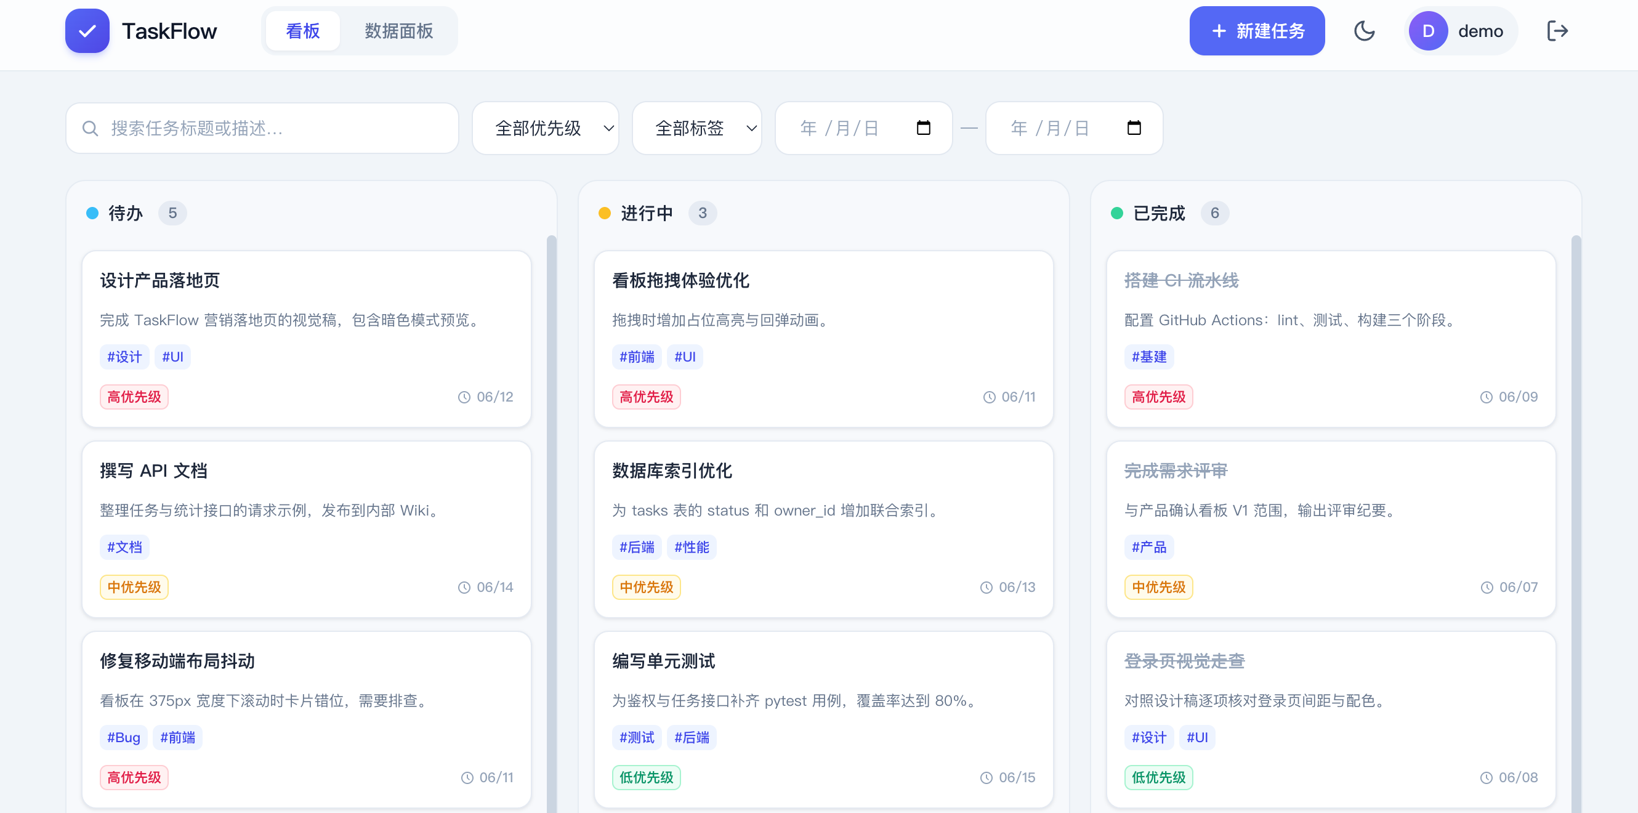Open the 编写单元测试 task card
Screen dimensions: 1638x813
click(x=823, y=719)
